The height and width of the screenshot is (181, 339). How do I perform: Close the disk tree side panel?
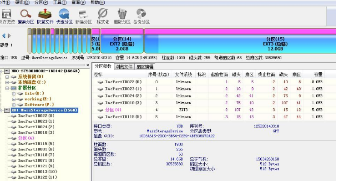(x=88, y=65)
